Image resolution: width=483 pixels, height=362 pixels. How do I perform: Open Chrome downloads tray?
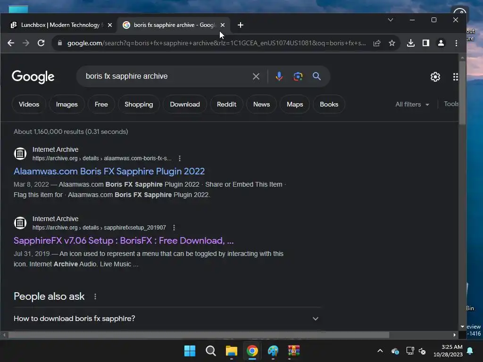coord(411,43)
